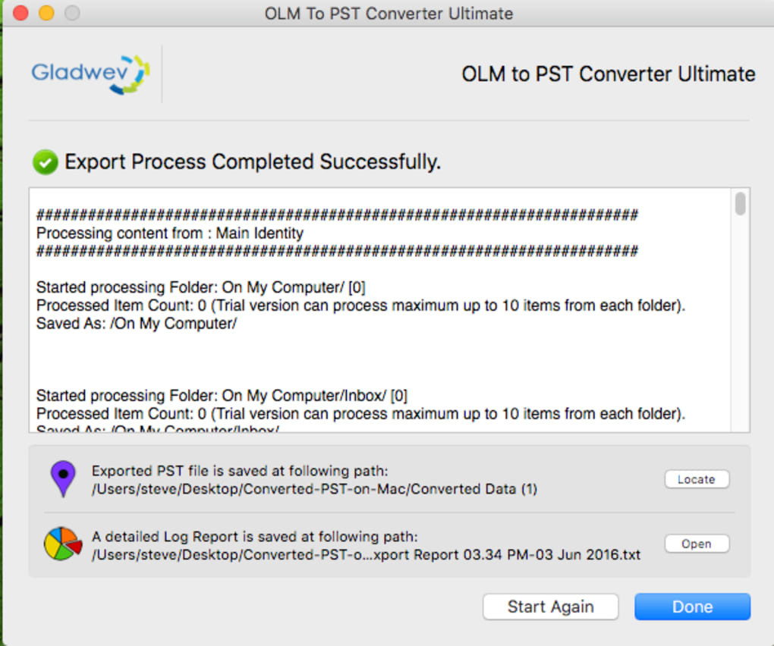Click the log report path ending '03 Jun 2016.txt'
774x646 pixels.
(x=366, y=554)
